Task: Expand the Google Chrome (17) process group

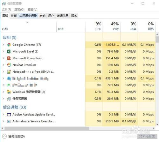Action: point(3,45)
